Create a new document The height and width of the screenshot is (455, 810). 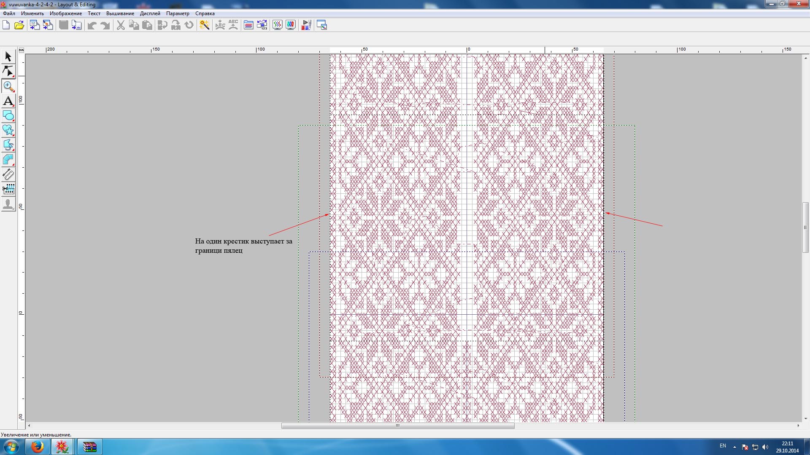point(6,25)
